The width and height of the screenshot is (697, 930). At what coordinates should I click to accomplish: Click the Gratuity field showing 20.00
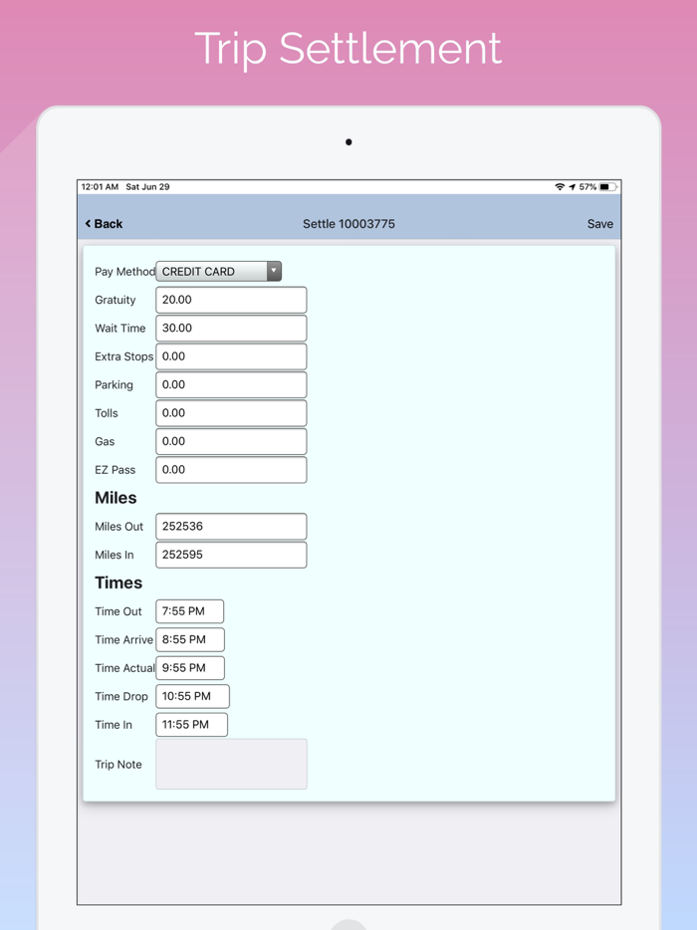pos(231,300)
